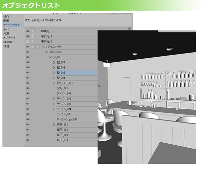The height and width of the screenshot is (172, 202).
Task: Check the lock box beside 環境光
Action: tap(33, 31)
